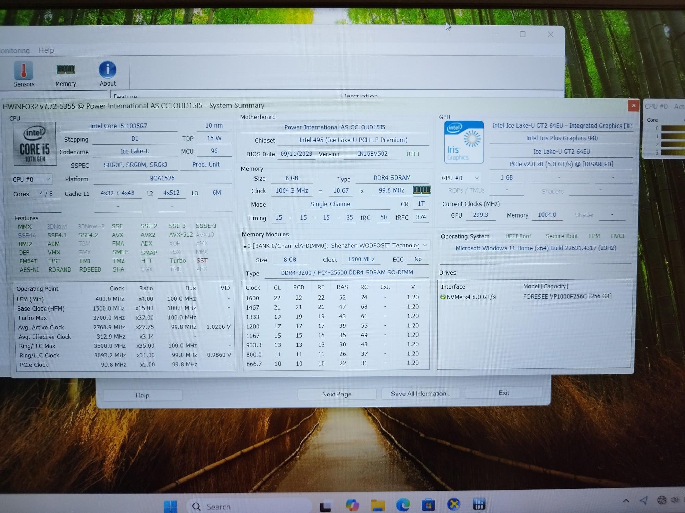Click the motherboard name Power International AS CCLOUD15I5
The width and height of the screenshot is (685, 513).
[335, 127]
